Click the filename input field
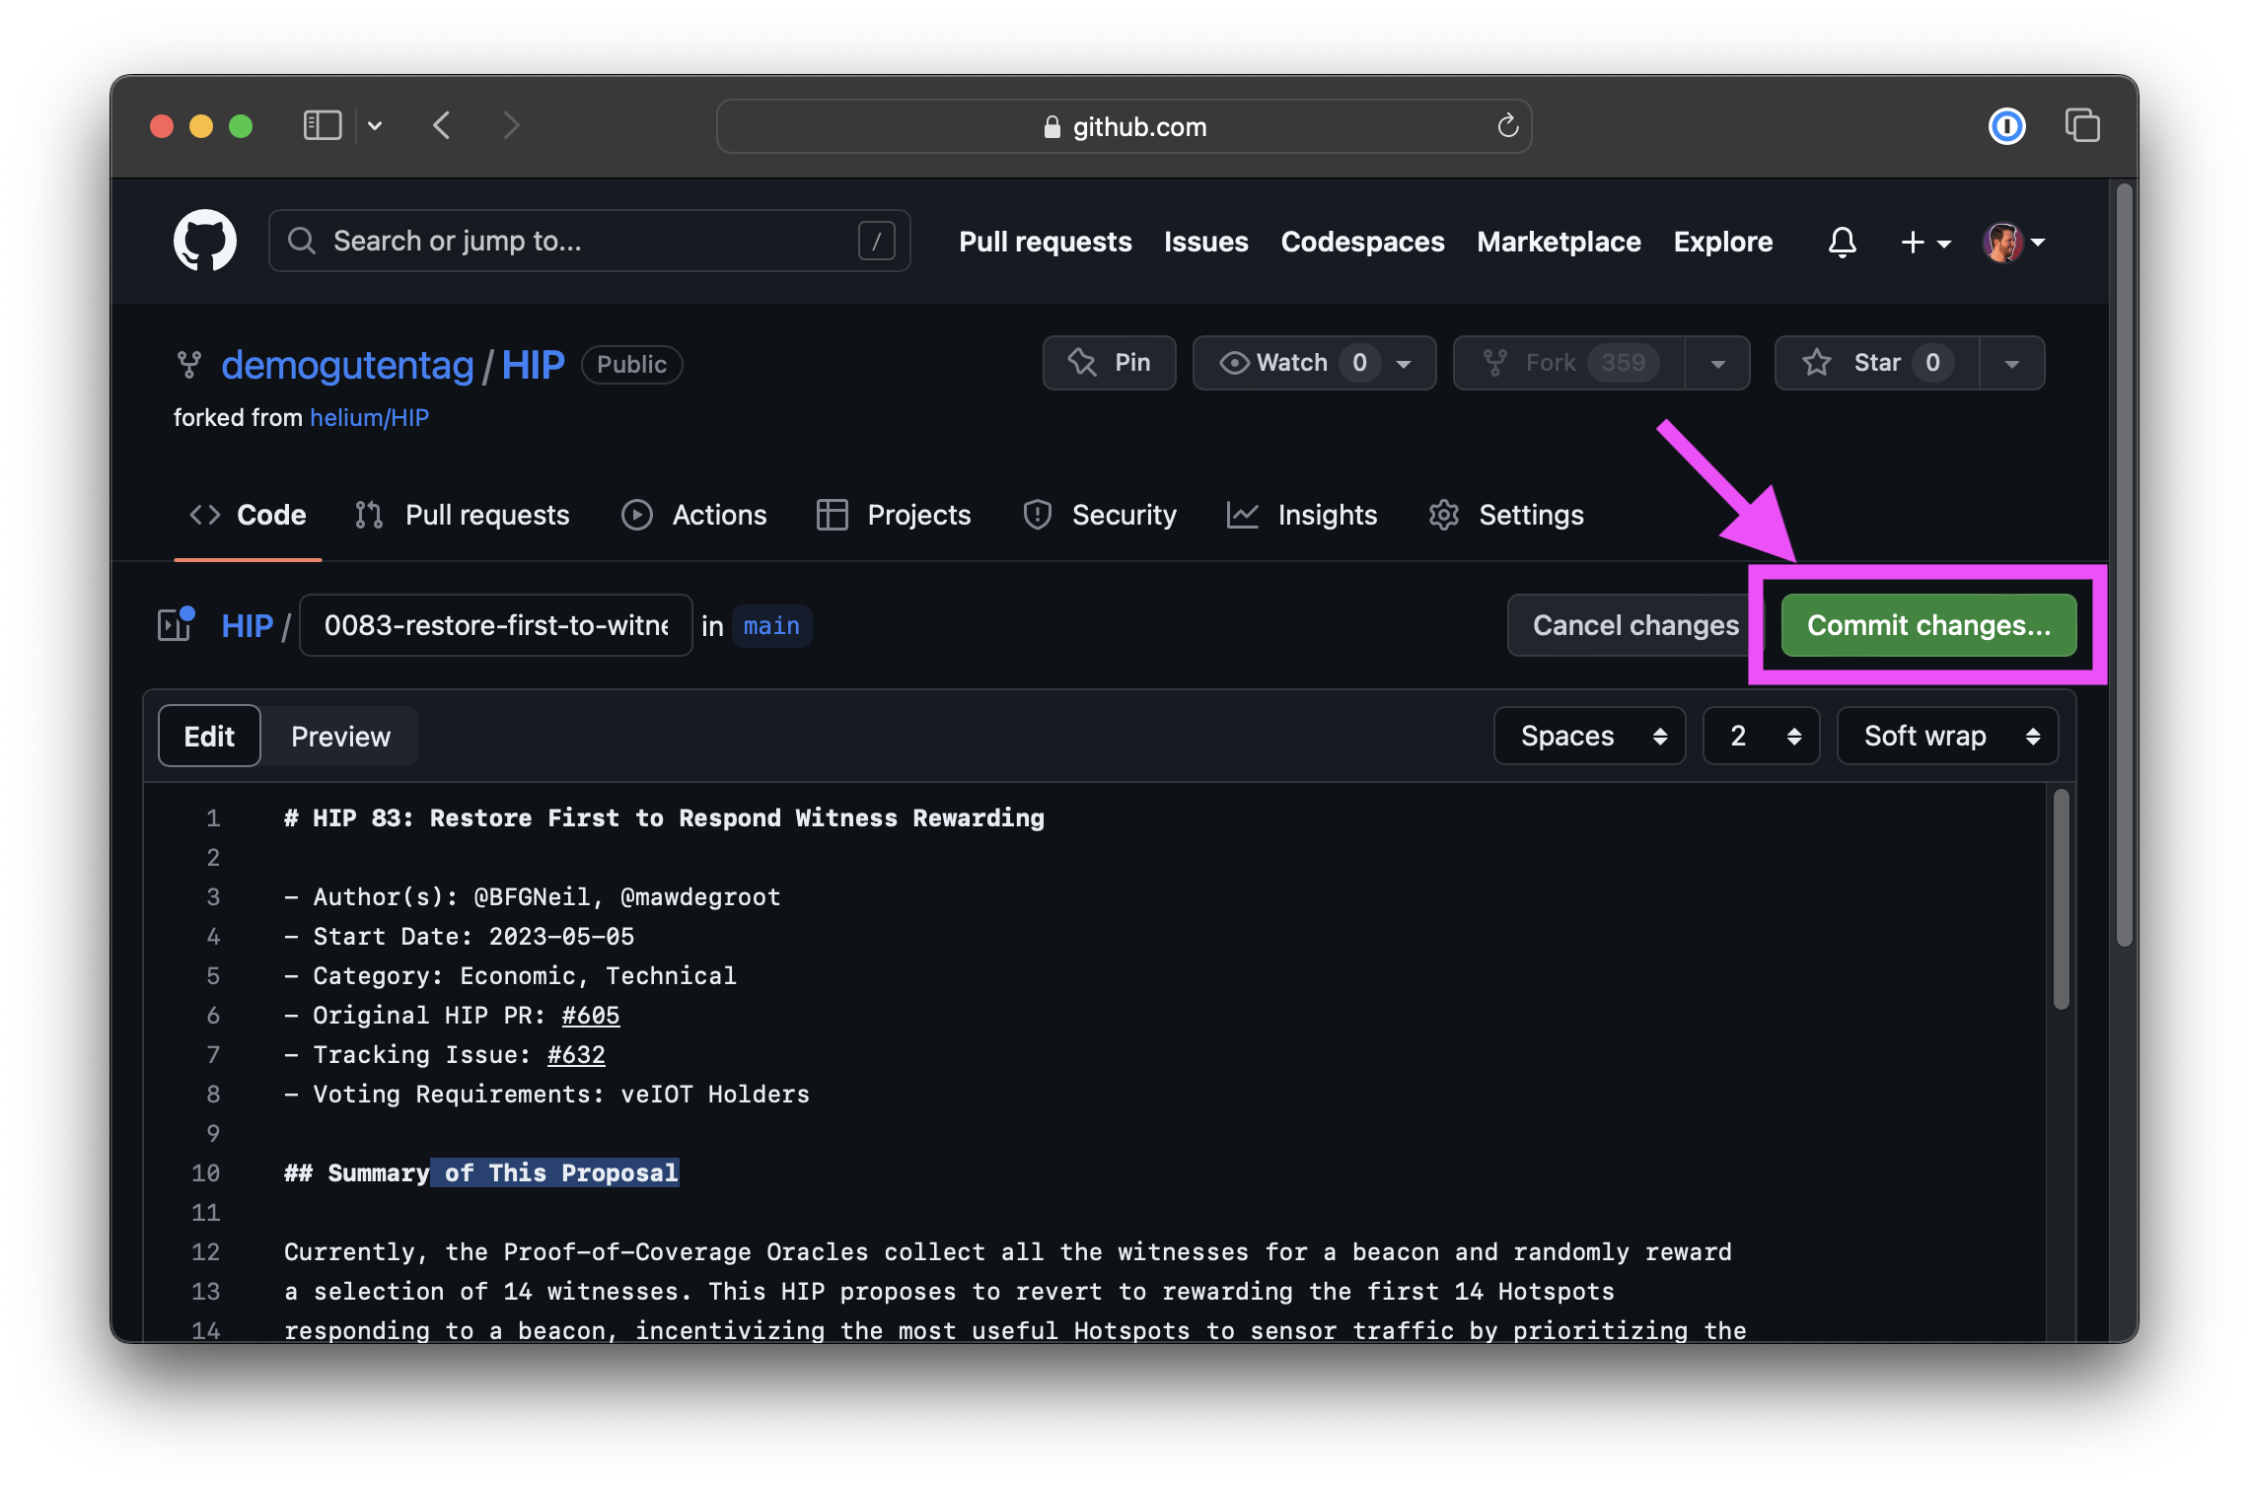Viewport: 2249px width, 1489px height. click(495, 625)
